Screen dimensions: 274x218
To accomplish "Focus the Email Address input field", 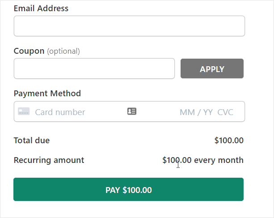I will click(x=129, y=26).
